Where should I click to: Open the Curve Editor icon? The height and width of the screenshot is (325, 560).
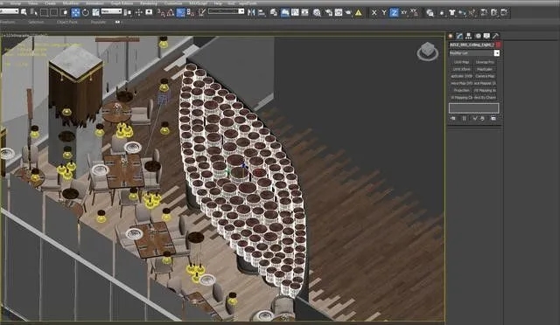pyautogui.click(x=295, y=13)
